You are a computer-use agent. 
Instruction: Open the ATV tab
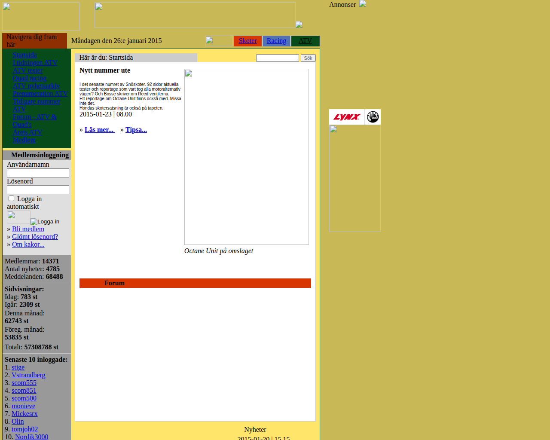pyautogui.click(x=305, y=41)
